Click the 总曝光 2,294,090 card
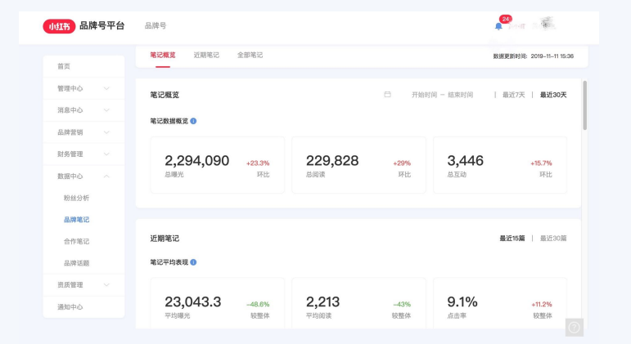The image size is (631, 344). point(218,165)
